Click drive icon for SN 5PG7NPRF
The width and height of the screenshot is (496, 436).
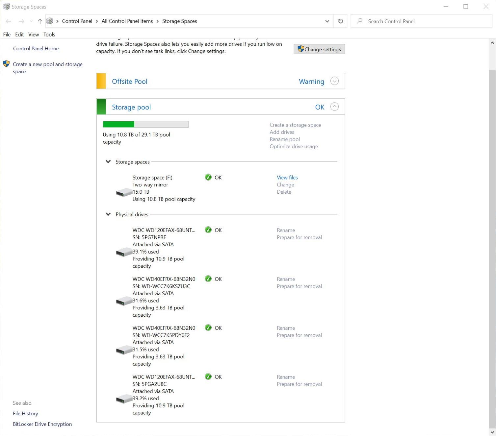pyautogui.click(x=124, y=252)
